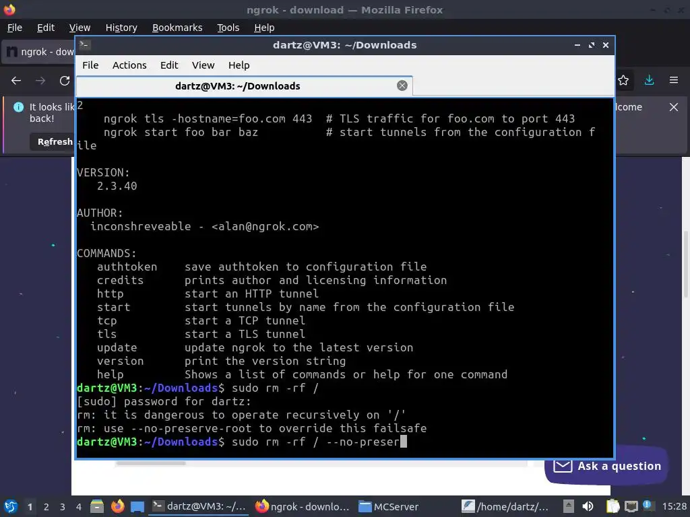Open Firefox History menu

point(121,28)
